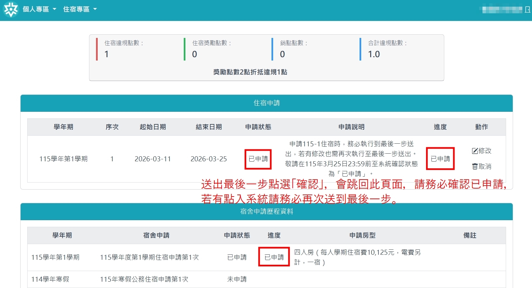Click 獎勵點數2點折抵違規1點 note

(250, 72)
